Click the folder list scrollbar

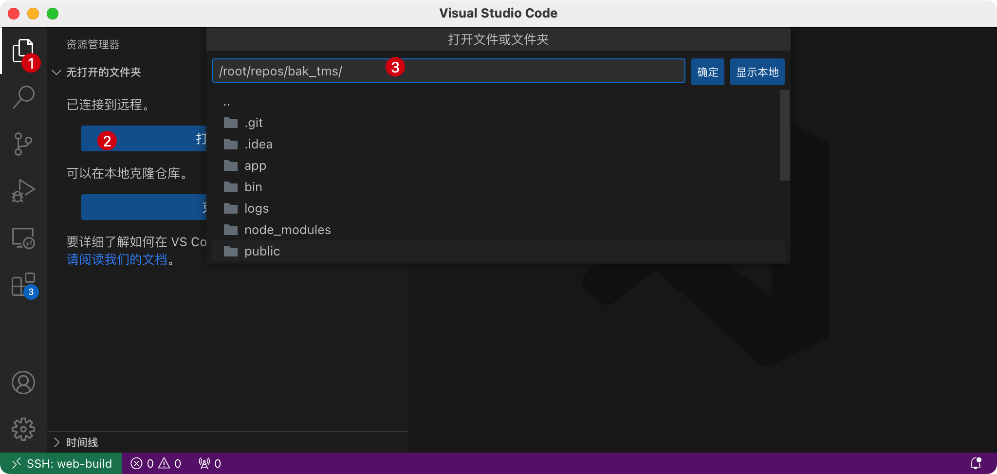click(784, 135)
